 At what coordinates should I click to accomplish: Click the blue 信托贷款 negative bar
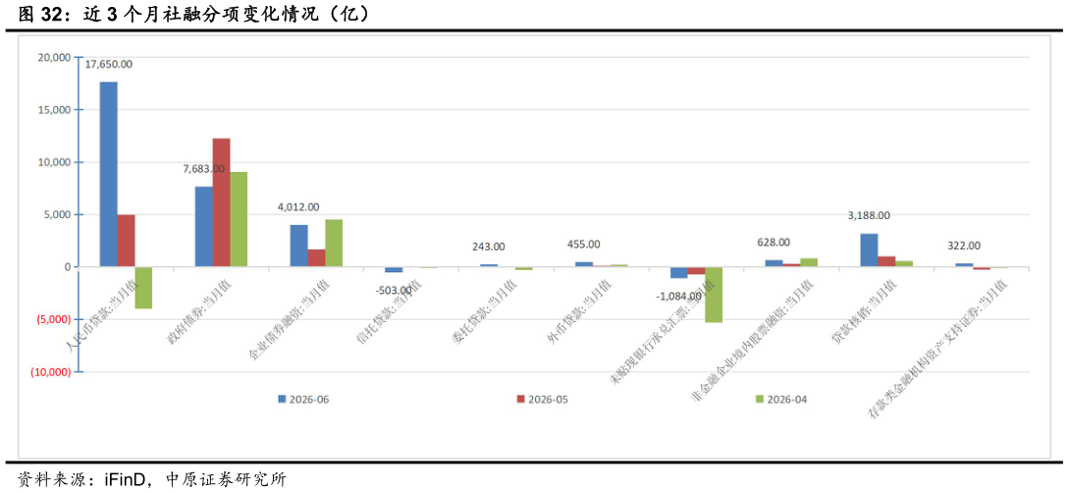pos(394,270)
